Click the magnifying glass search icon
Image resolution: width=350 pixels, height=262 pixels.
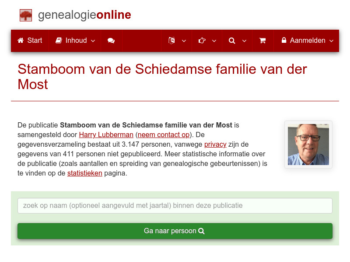[x=232, y=40]
